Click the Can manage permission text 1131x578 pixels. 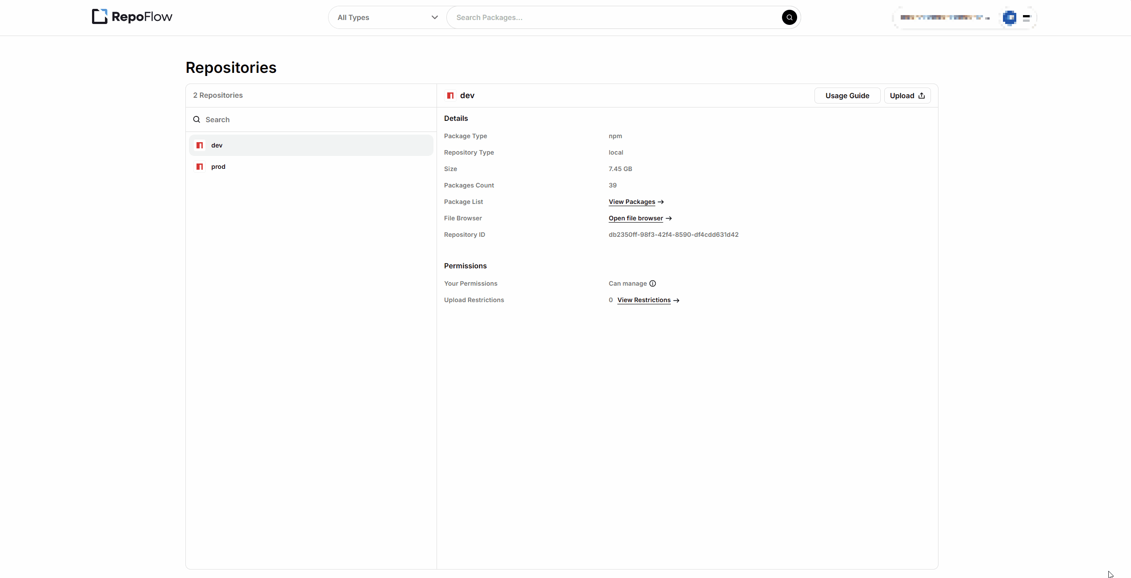click(x=627, y=283)
